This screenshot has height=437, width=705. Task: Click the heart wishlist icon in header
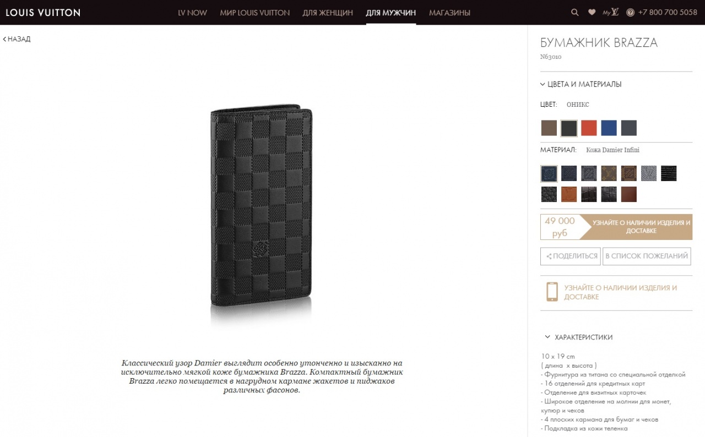point(592,12)
